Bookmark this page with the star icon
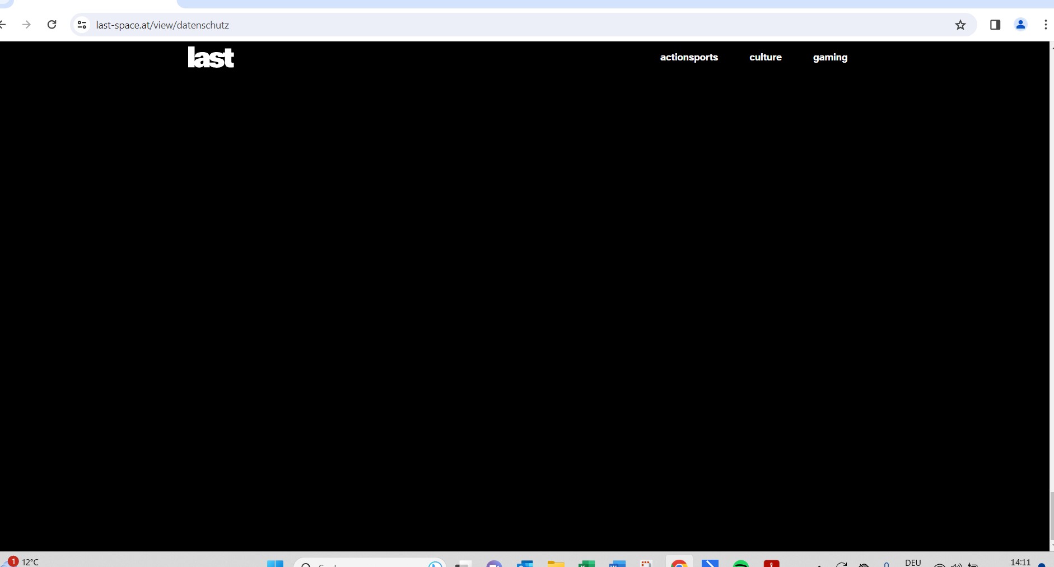 [x=960, y=25]
